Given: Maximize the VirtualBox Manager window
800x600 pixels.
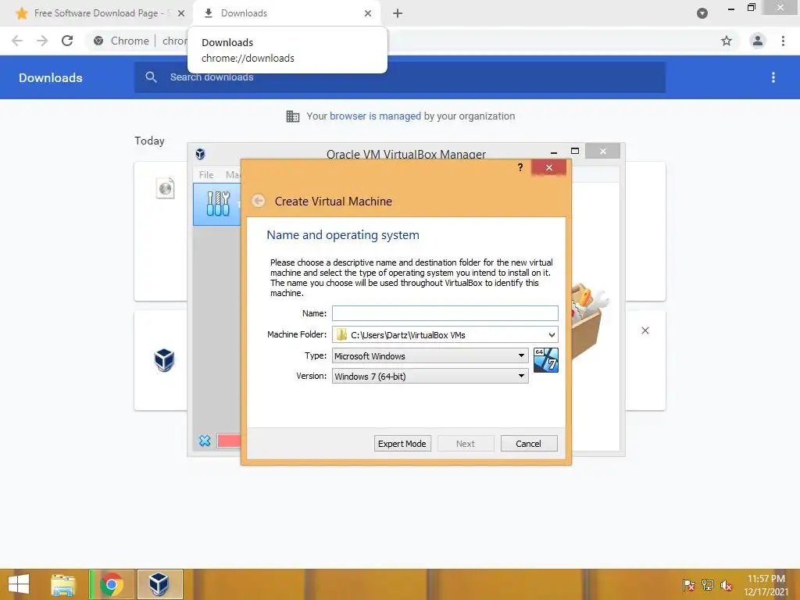Looking at the screenshot, I should [x=575, y=151].
